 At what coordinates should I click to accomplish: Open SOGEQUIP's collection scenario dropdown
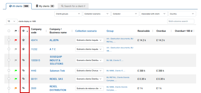pos(89,60)
